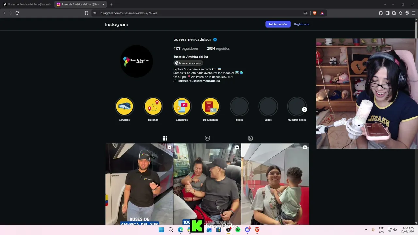Open the reel of woman holding child
418x235 pixels.
tap(275, 184)
